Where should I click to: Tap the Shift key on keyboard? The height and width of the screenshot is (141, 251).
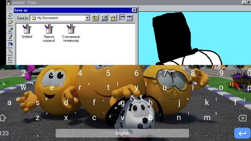pos(3,118)
